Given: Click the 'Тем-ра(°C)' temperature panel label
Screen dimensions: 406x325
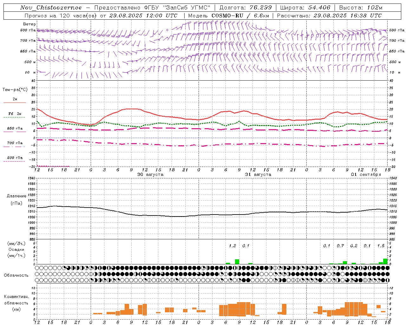Looking at the screenshot, I should (15, 90).
